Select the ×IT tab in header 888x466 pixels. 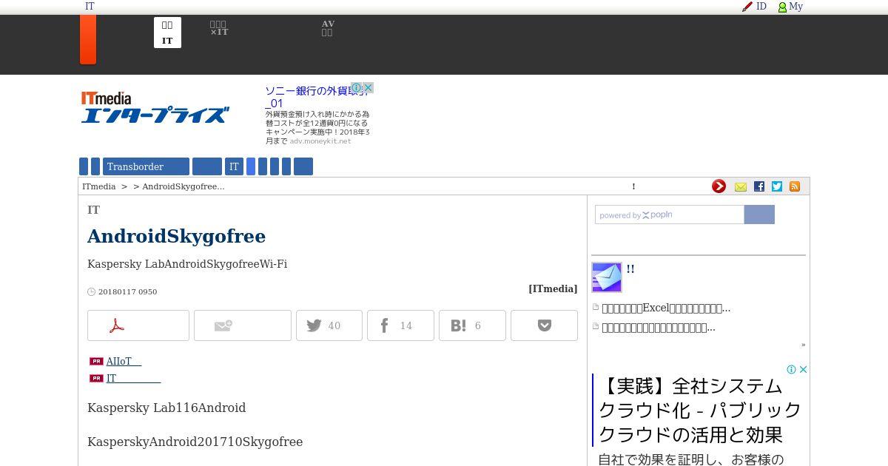click(219, 29)
